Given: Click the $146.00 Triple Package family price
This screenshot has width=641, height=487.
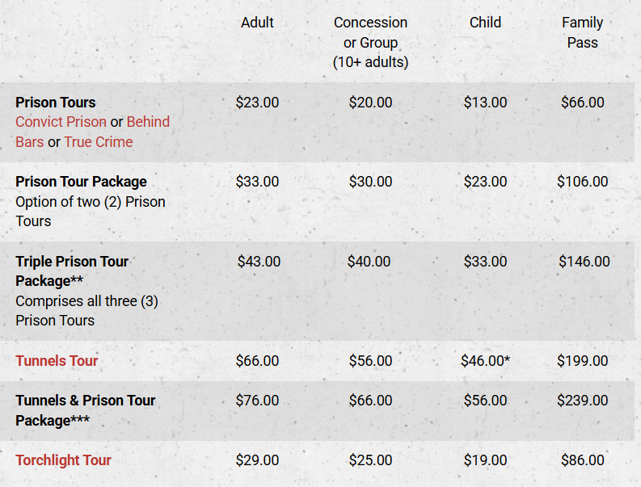Looking at the screenshot, I should [584, 262].
